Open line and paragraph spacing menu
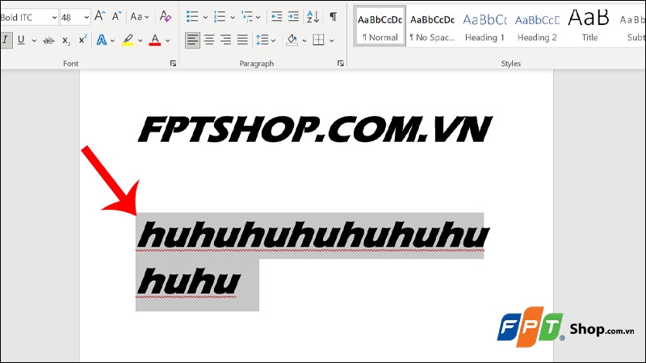The width and height of the screenshot is (646, 363). 266,40
